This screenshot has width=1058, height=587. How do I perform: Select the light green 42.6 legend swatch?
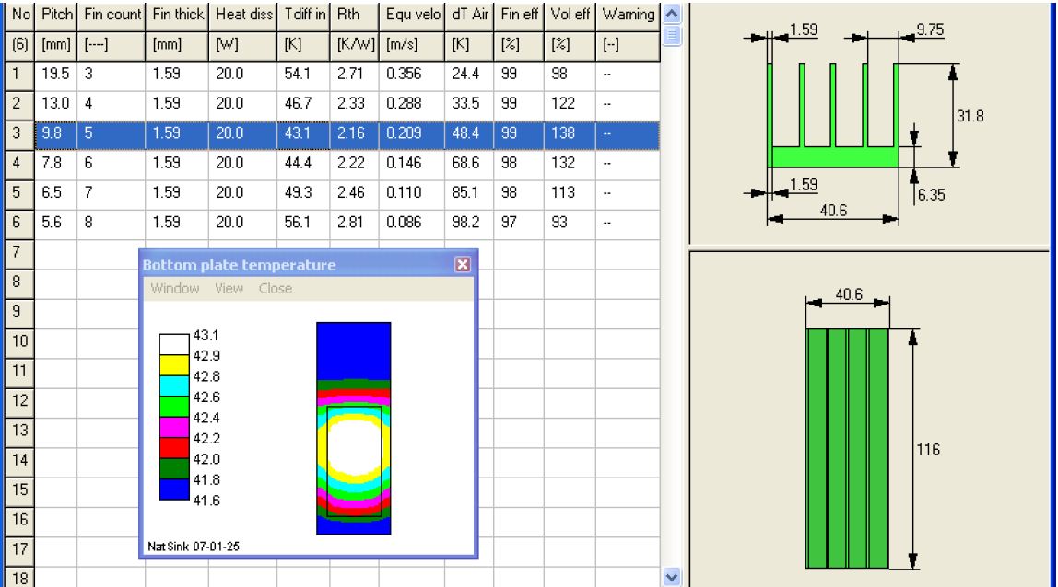[174, 407]
